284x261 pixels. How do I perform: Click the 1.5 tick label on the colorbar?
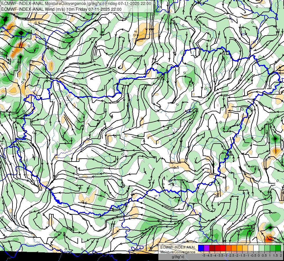[x=276, y=255]
